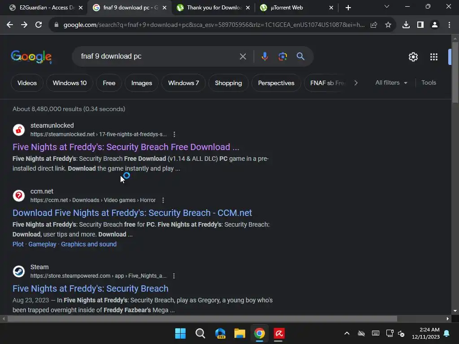Filter results by Shopping

click(x=228, y=83)
